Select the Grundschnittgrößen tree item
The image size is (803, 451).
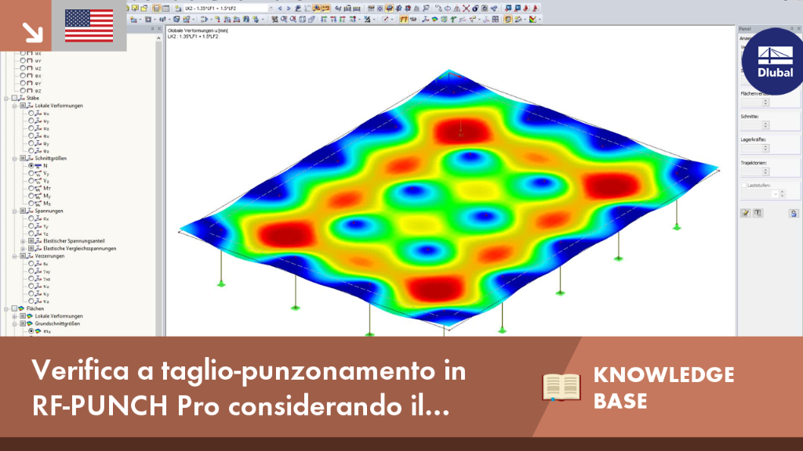click(x=56, y=323)
